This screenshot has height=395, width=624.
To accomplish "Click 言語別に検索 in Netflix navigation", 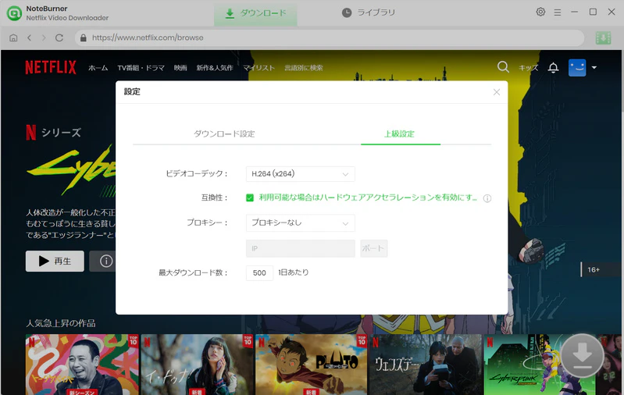I will coord(304,68).
